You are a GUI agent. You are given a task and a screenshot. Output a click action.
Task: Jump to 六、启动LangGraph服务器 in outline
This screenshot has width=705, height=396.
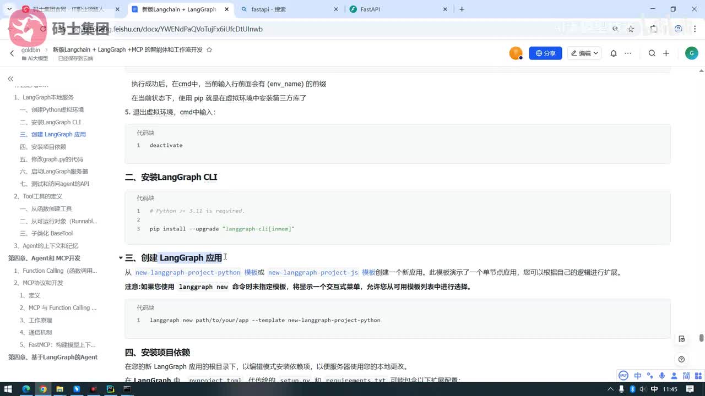pos(54,172)
